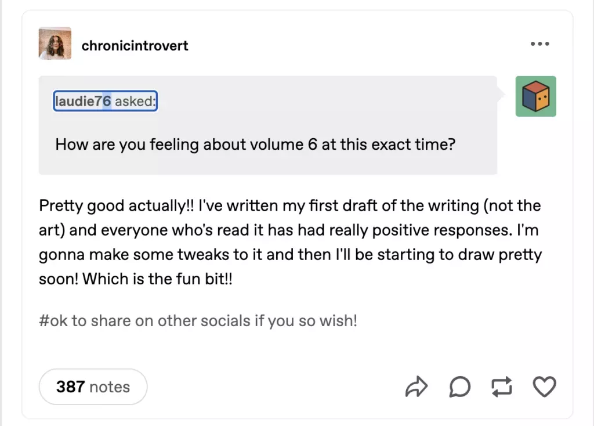
Task: Click the notes count pill button
Action: pos(93,387)
